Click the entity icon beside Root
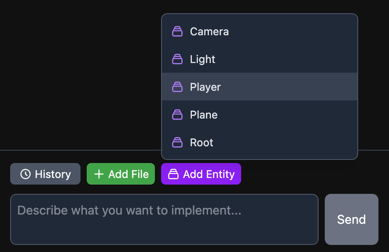 point(177,143)
